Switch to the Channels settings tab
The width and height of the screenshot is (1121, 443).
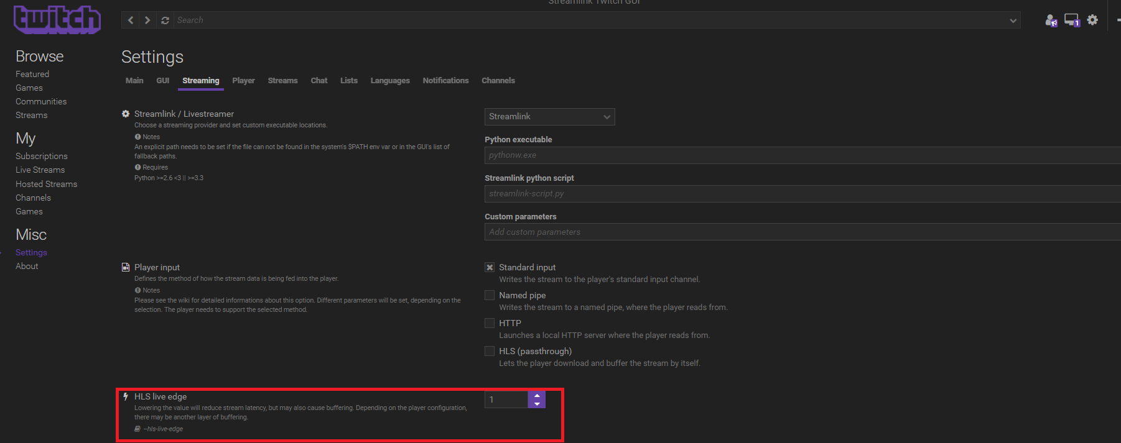(x=498, y=81)
